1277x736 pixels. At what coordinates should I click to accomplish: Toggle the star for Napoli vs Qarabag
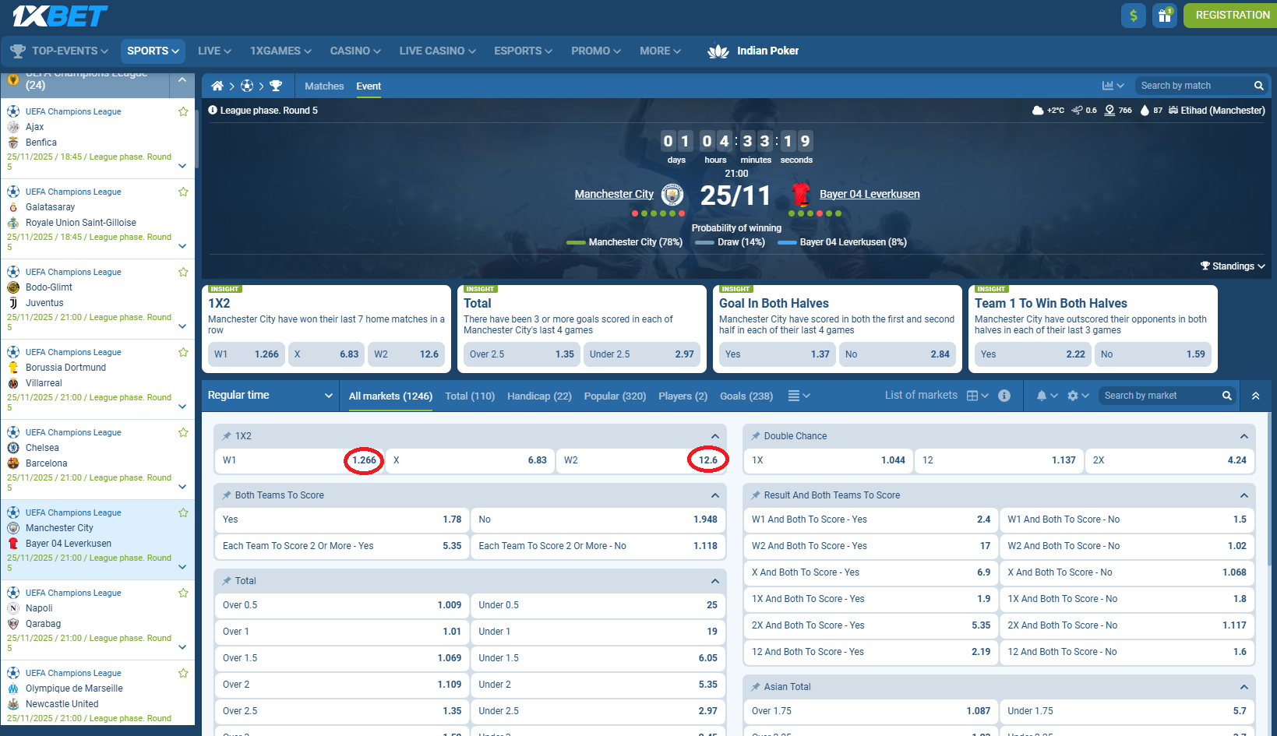point(183,593)
